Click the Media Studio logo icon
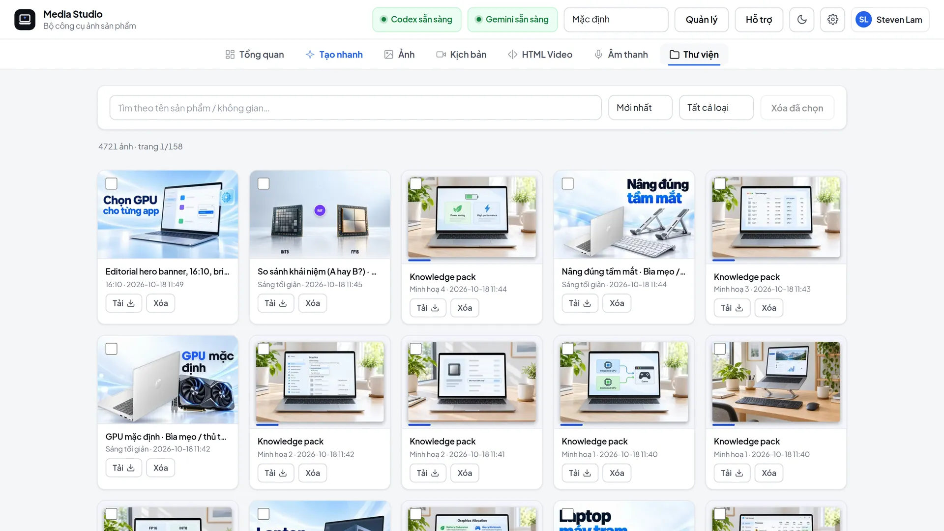Image resolution: width=944 pixels, height=531 pixels. (25, 20)
